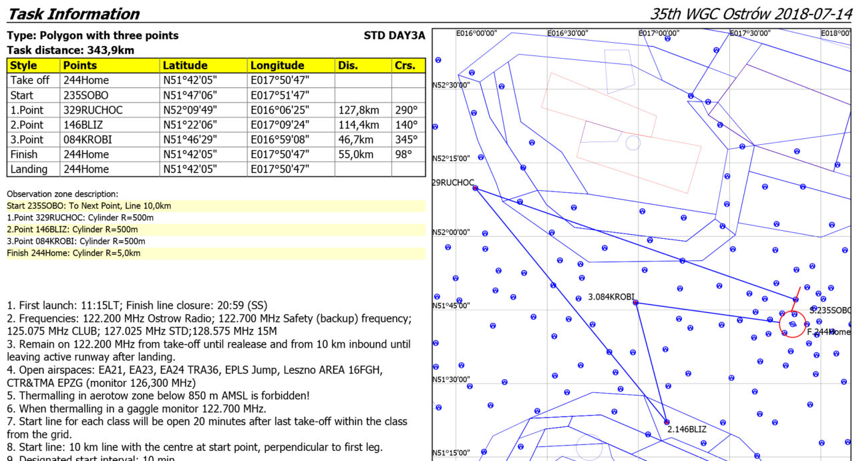Click the small circle inside the red airspace
The image size is (865, 461).
pos(632,143)
